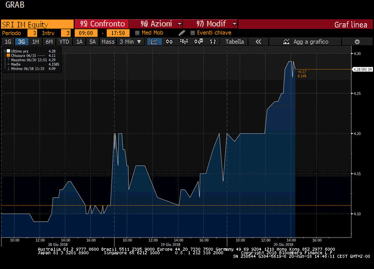Click the pencil annotation icon
This screenshot has height=269, width=374.
pos(182,33)
